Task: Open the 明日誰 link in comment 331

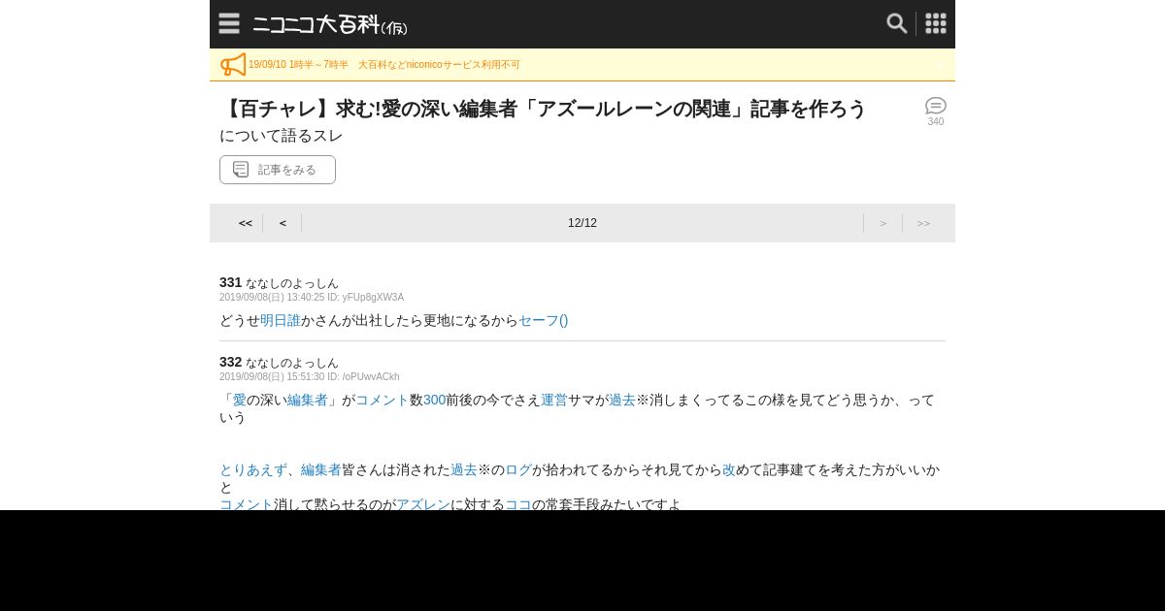Action: point(281,320)
